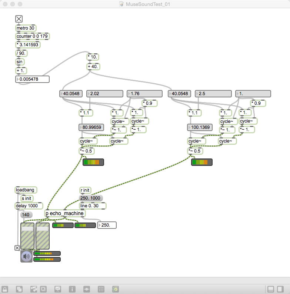Select the metro 30 object

26,28
